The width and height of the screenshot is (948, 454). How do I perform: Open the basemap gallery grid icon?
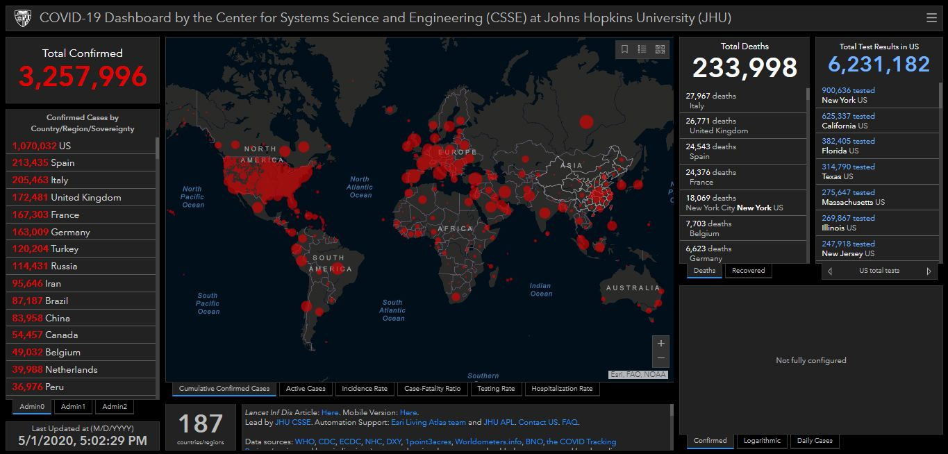tap(660, 49)
